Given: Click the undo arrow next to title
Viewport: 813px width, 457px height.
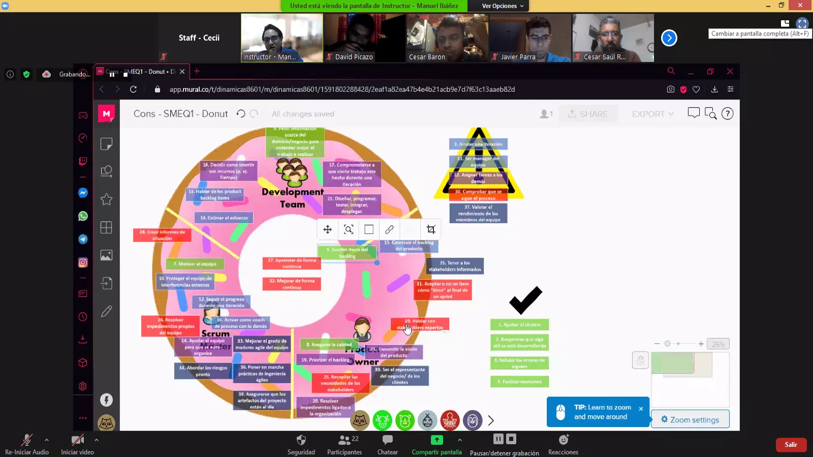Looking at the screenshot, I should coord(241,114).
